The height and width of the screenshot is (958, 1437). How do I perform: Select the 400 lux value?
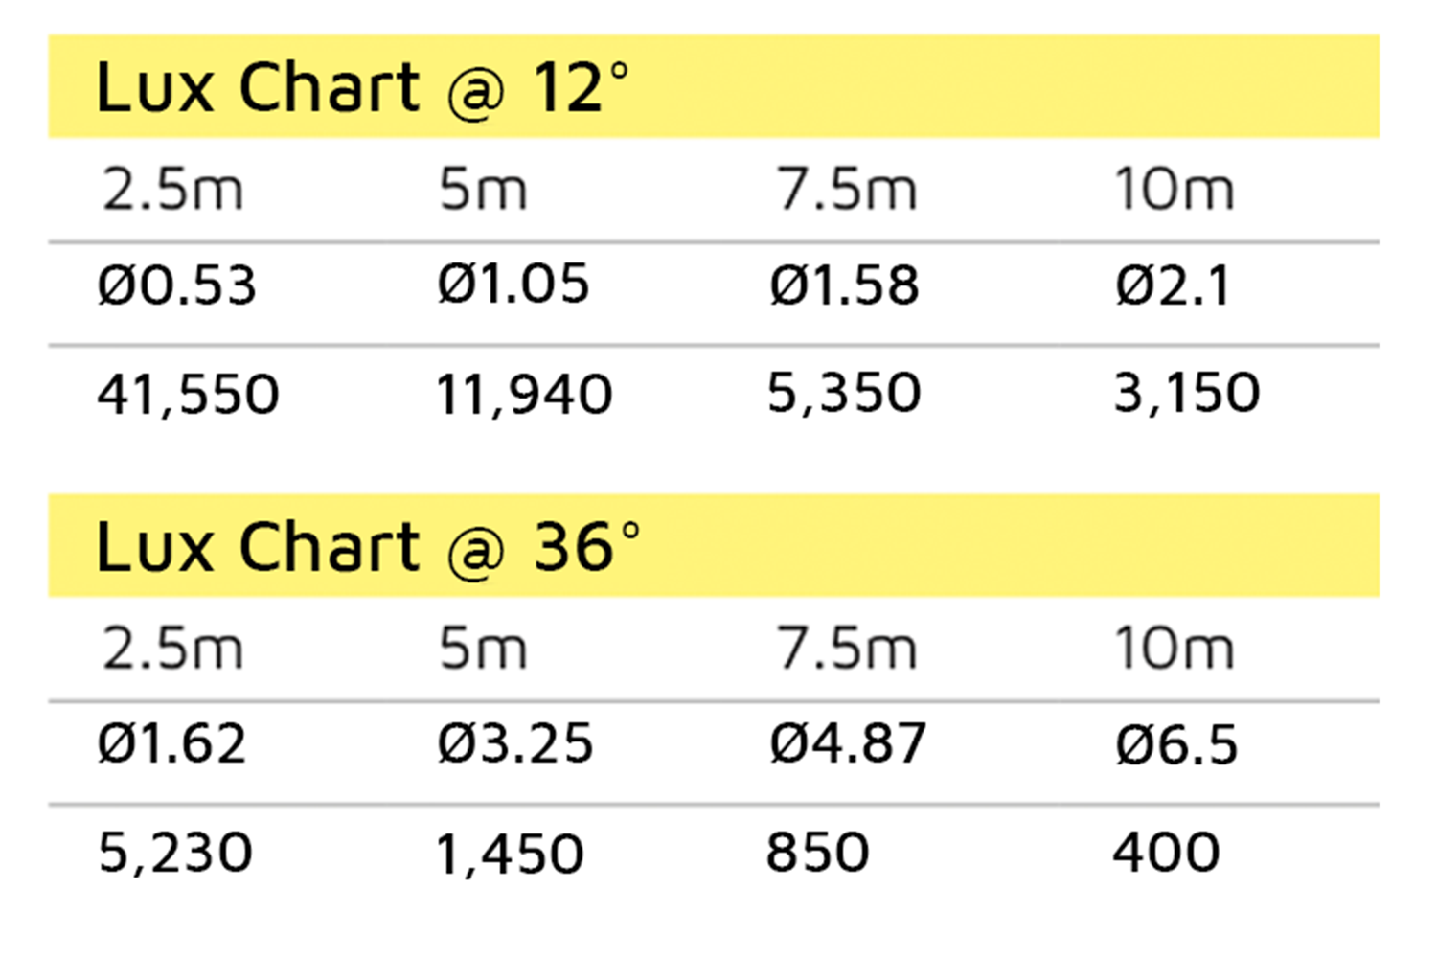tap(1166, 853)
